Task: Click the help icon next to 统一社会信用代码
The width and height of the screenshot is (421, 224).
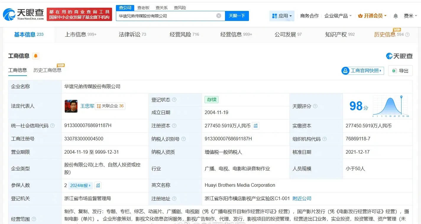Action: pyautogui.click(x=53, y=126)
